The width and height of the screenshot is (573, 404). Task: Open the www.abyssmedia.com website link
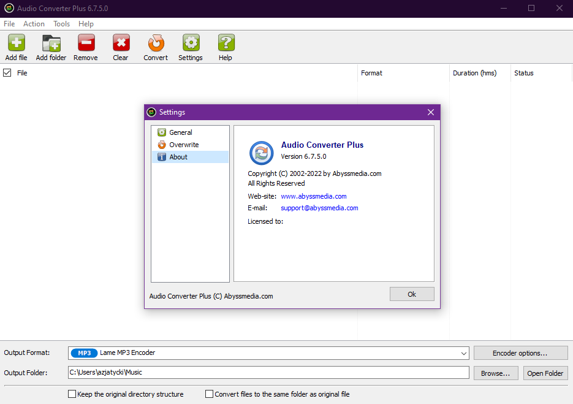point(314,196)
